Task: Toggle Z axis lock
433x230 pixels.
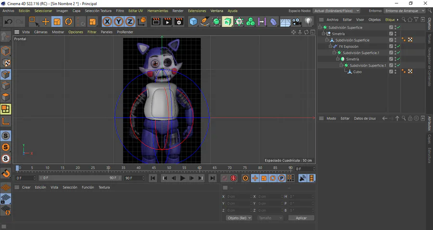Action: pos(130,22)
